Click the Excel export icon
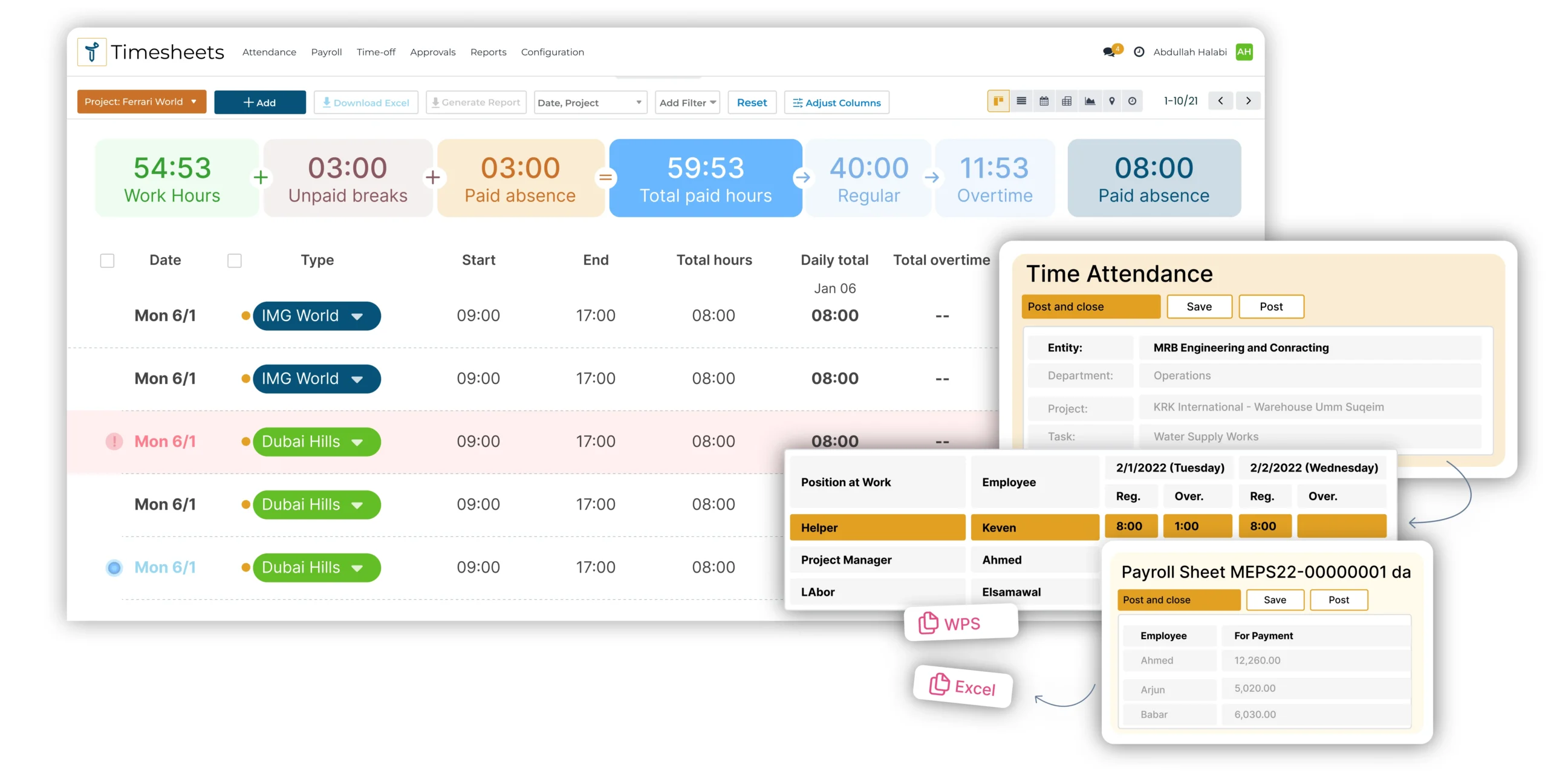 (x=939, y=684)
